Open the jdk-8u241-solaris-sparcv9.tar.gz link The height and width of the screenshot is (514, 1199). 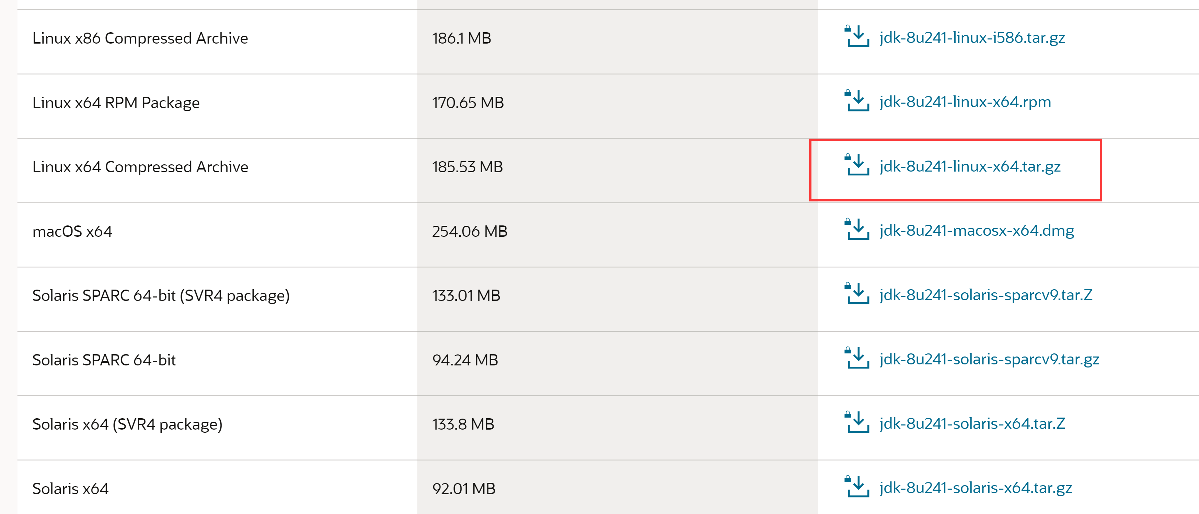coord(989,359)
